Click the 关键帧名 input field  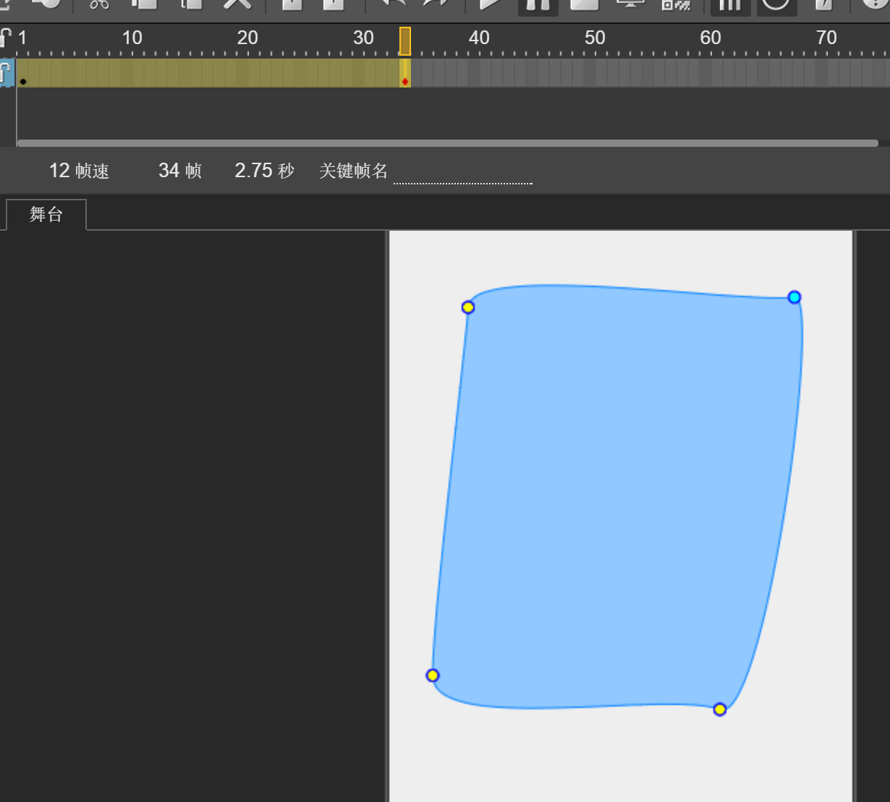(x=462, y=174)
